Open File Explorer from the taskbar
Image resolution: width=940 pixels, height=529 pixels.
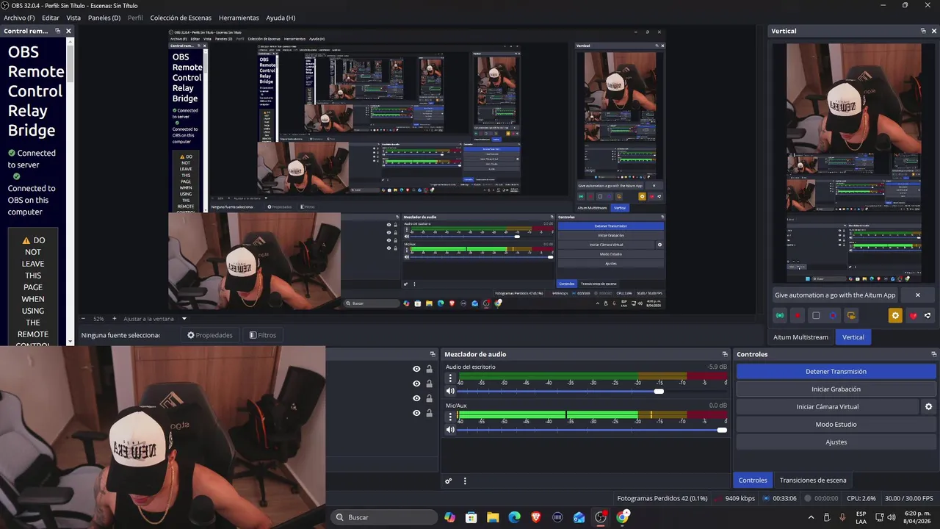click(493, 517)
